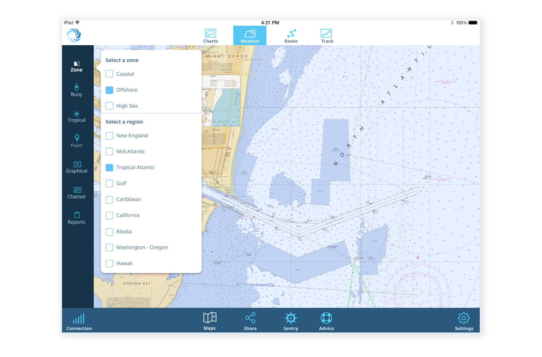This screenshot has width=542, height=357.
Task: Tap the Alaska label text
Action: (124, 231)
